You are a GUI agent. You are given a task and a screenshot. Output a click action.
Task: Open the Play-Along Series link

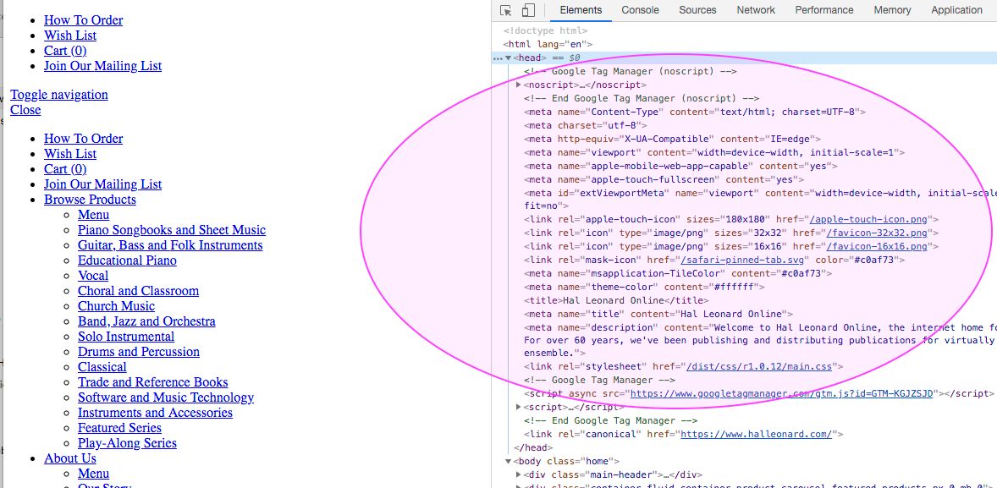(x=127, y=443)
